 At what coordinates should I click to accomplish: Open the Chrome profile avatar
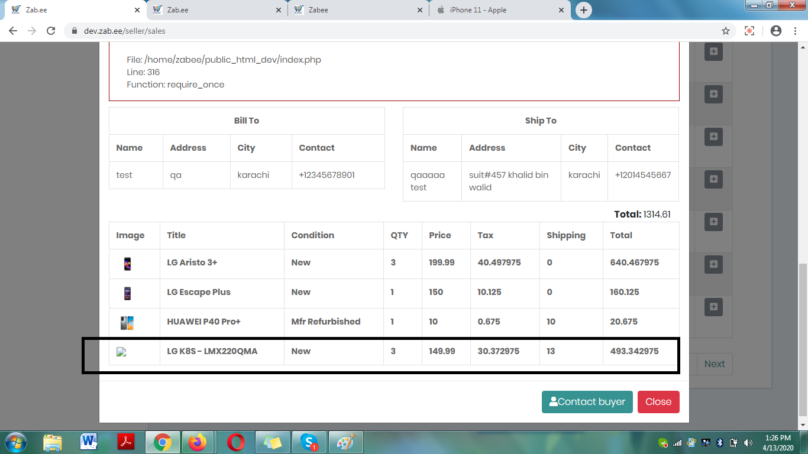776,31
